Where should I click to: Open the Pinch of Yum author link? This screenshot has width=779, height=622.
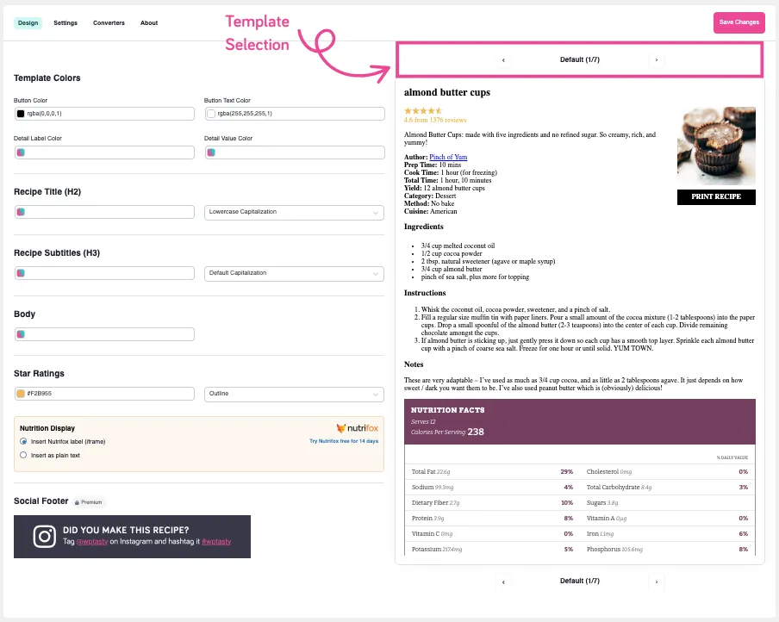pos(448,157)
